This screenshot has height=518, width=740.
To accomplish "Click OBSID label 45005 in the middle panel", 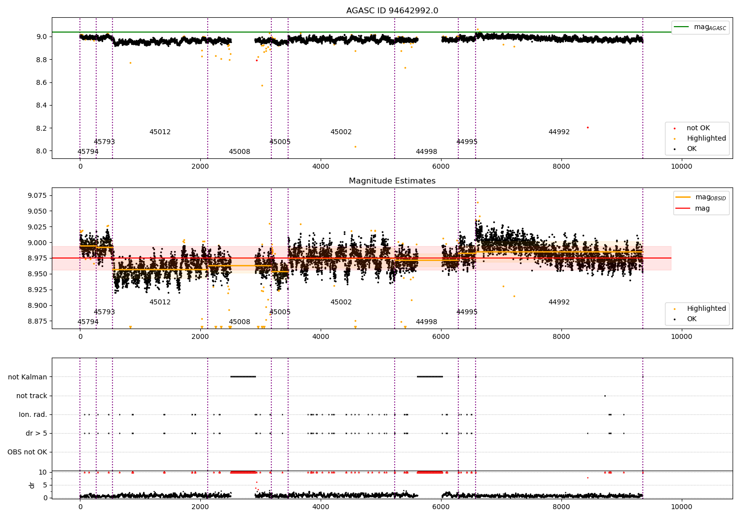I will pyautogui.click(x=280, y=312).
